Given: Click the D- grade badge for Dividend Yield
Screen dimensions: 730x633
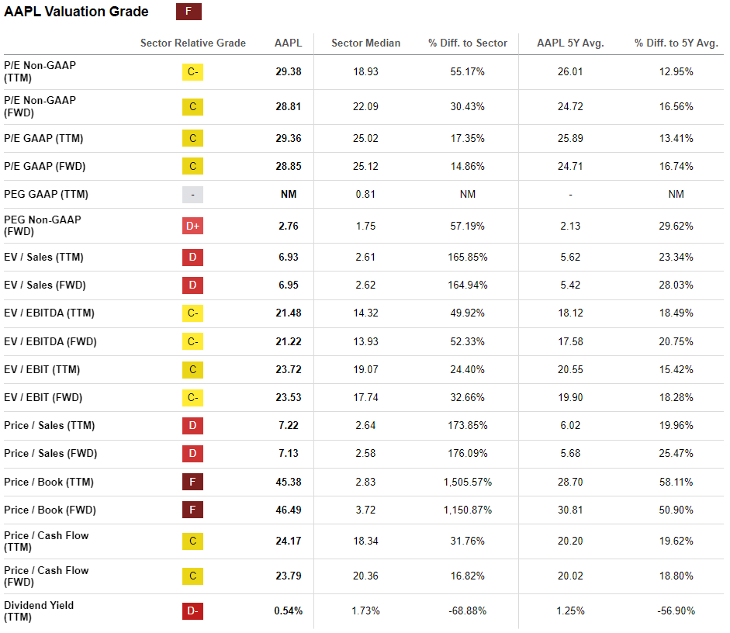Looking at the screenshot, I should (192, 611).
